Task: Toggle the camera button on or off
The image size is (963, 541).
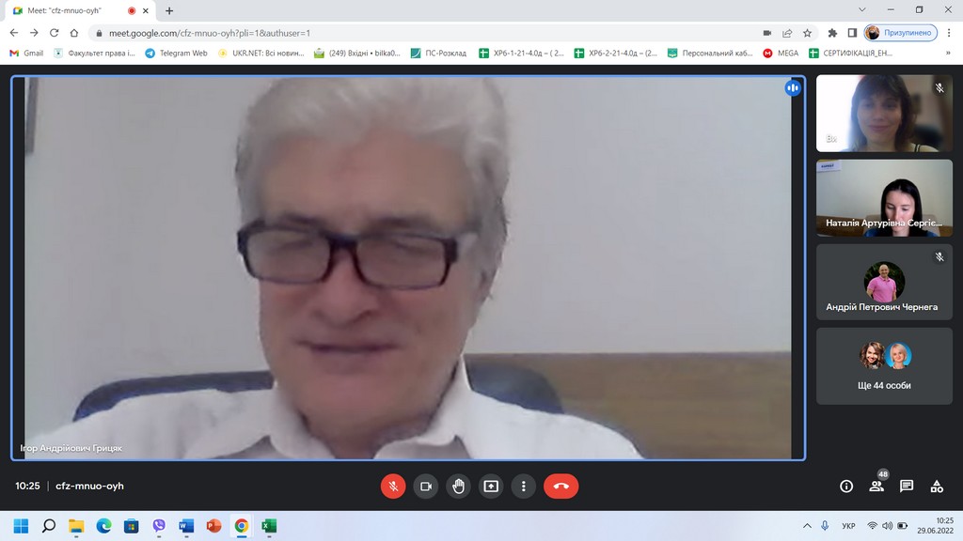Action: tap(426, 487)
